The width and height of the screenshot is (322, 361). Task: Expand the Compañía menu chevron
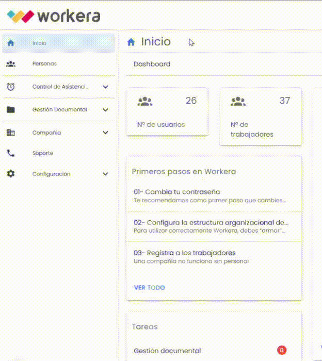coord(105,133)
